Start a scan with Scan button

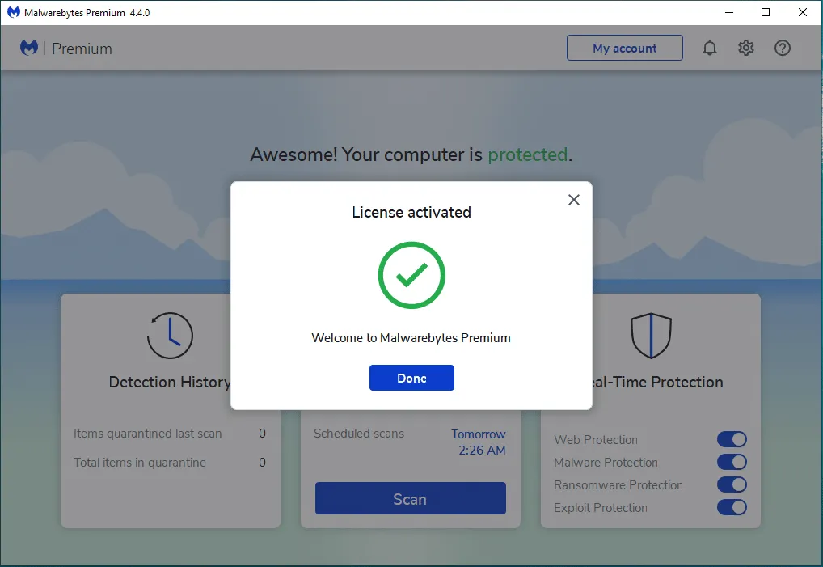[x=410, y=499]
